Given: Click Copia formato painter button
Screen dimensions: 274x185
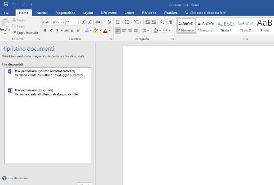Looking at the screenshot, I should point(25,33).
